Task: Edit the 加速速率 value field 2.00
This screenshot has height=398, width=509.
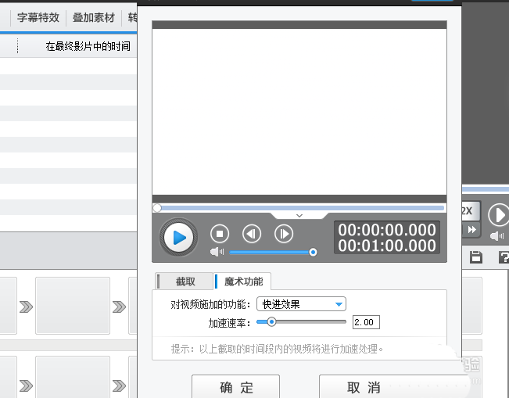Action: (x=366, y=322)
